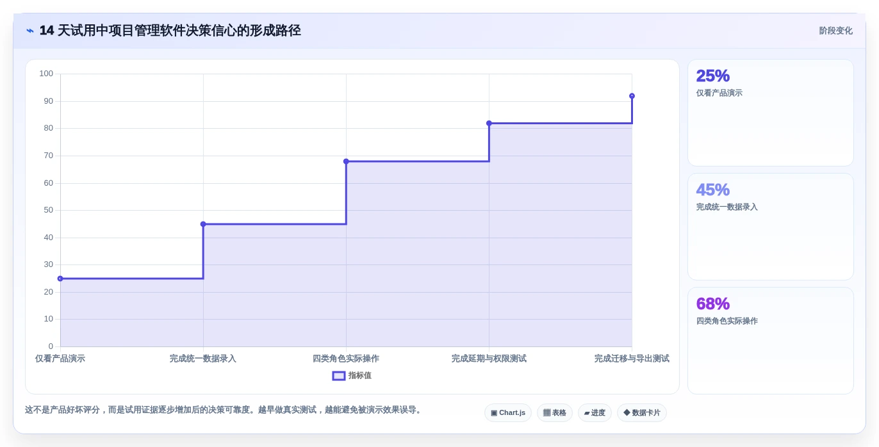Viewport: 879px width, 447px height.
Task: Select the final data point valued 92
Action: tap(632, 96)
